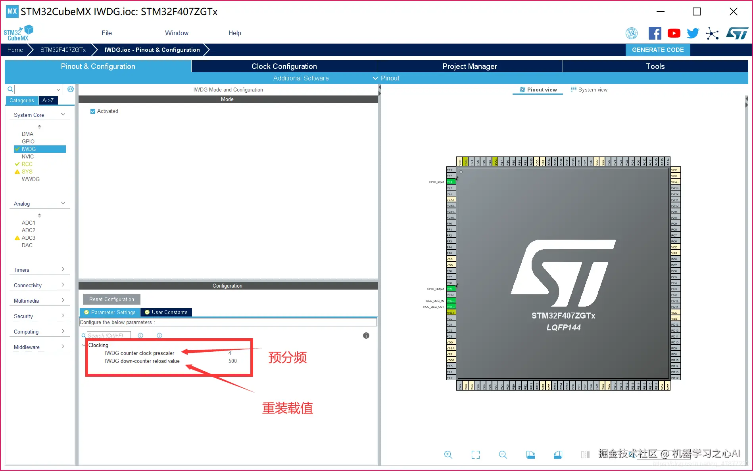Select the Pinout & Configuration tab

[x=98, y=66]
